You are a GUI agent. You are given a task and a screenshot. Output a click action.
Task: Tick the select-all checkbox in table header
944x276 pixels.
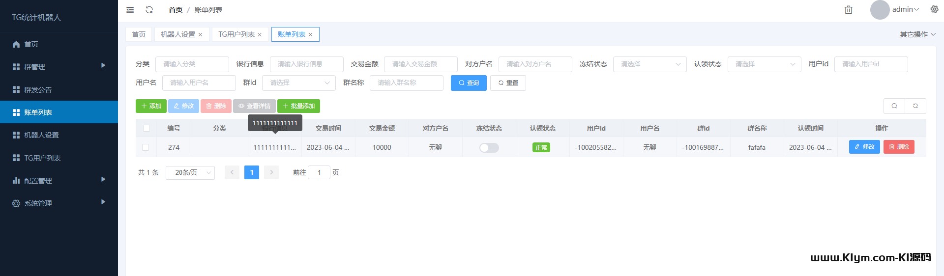147,128
